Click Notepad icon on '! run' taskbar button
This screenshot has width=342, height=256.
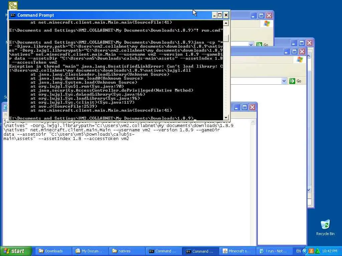pyautogui.click(x=262, y=251)
